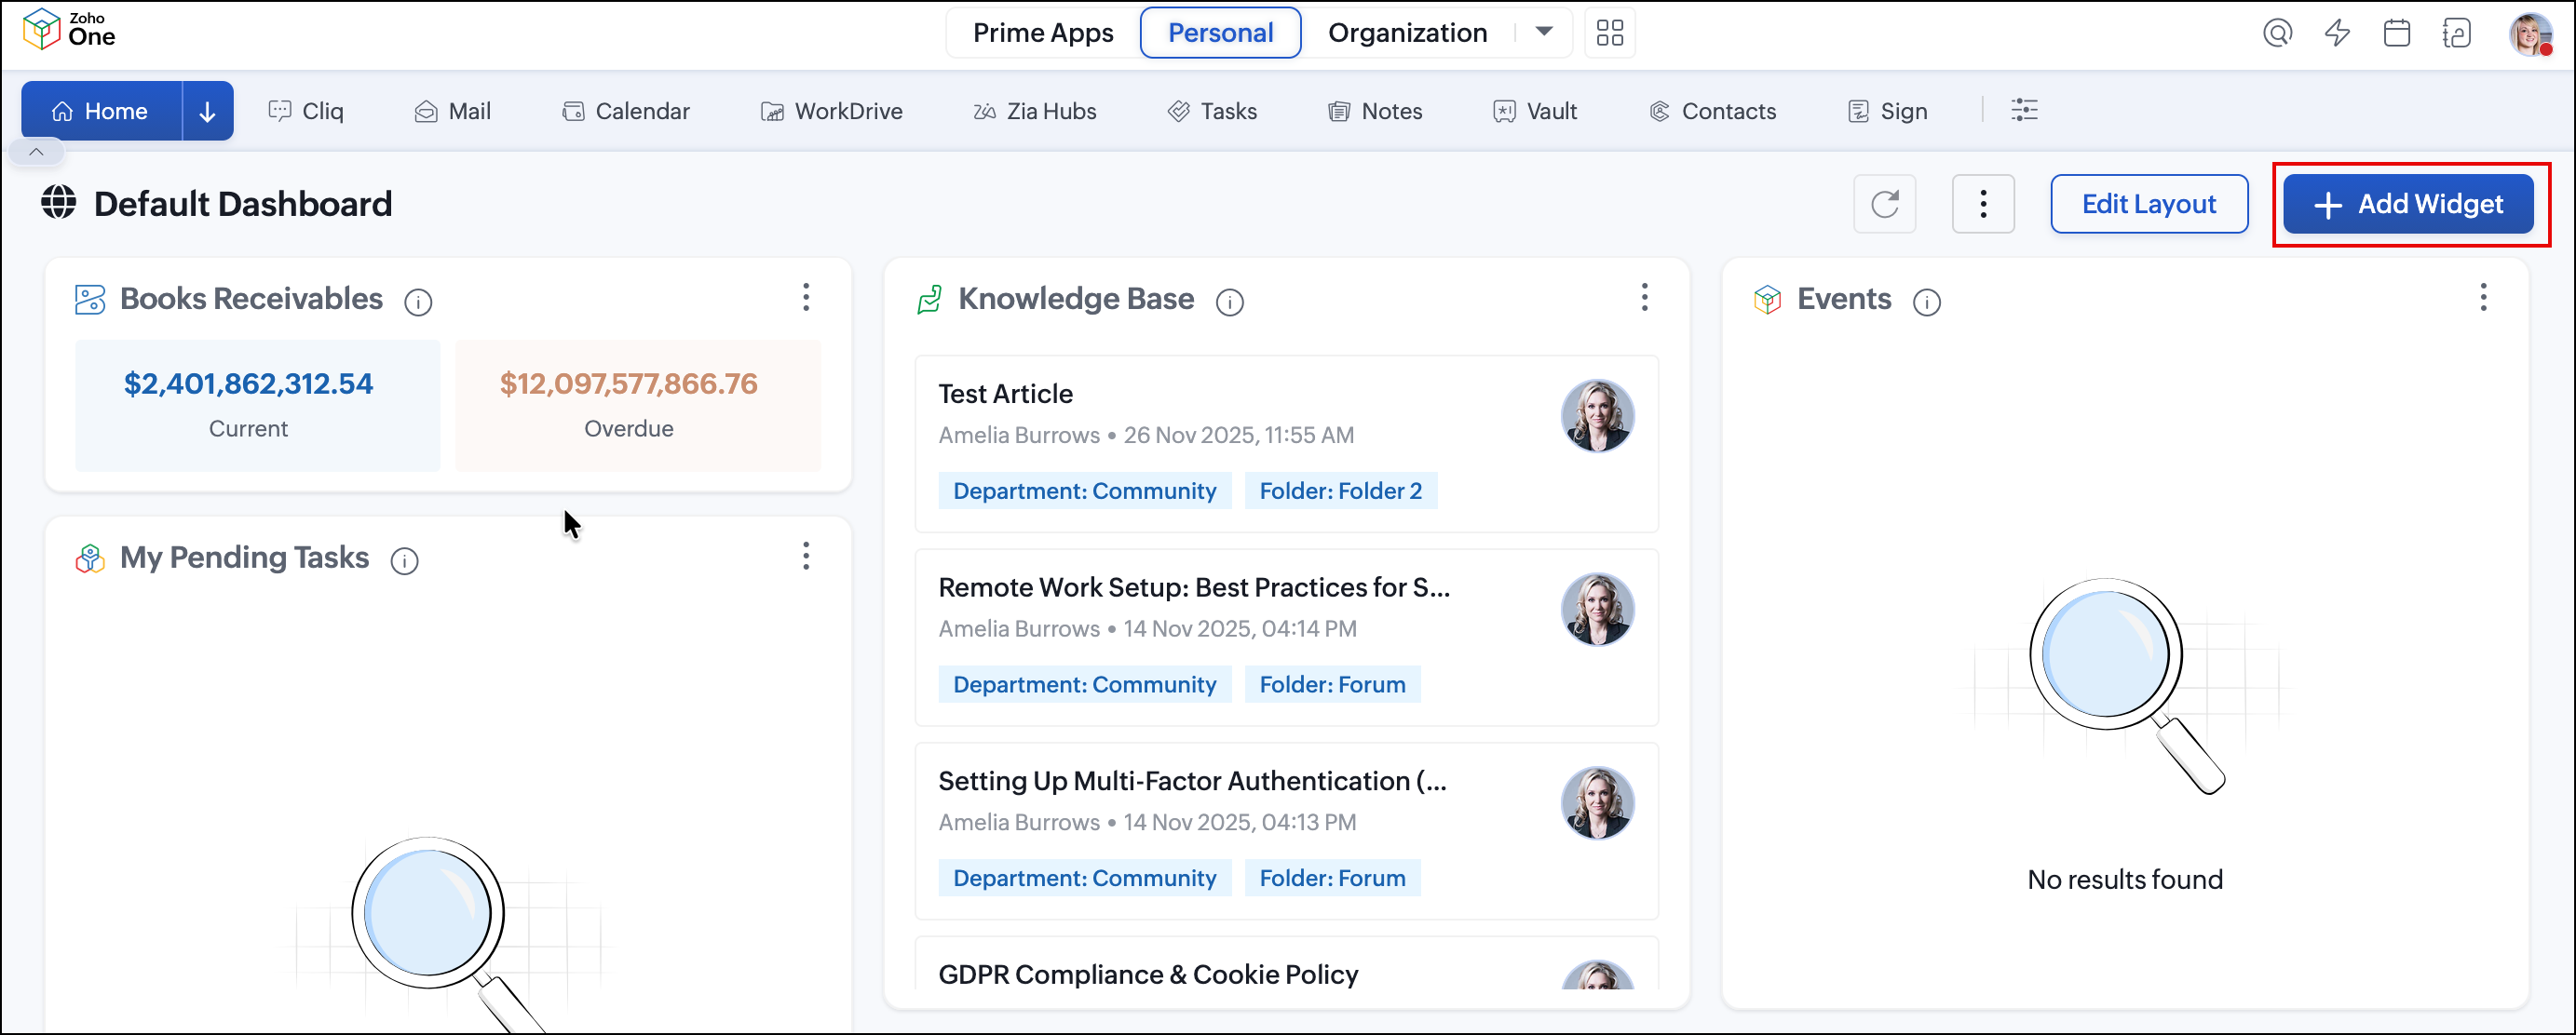Open the Organization dropdown caret
2576x1035 pixels.
point(1544,32)
